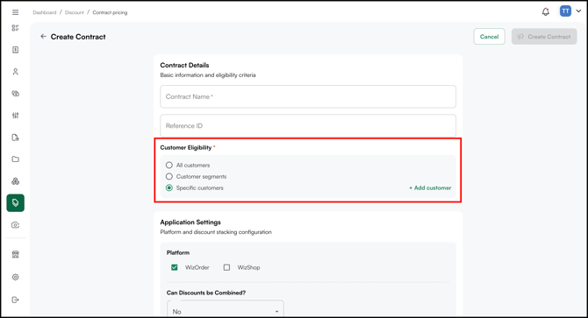The width and height of the screenshot is (588, 318).
Task: Enable the WizShop platform checkbox
Action: tap(226, 267)
